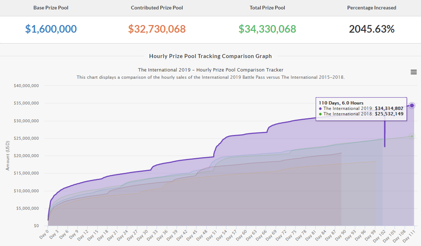Click the 'Amount (USD)' y-axis title
This screenshot has width=421, height=246.
(8, 156)
